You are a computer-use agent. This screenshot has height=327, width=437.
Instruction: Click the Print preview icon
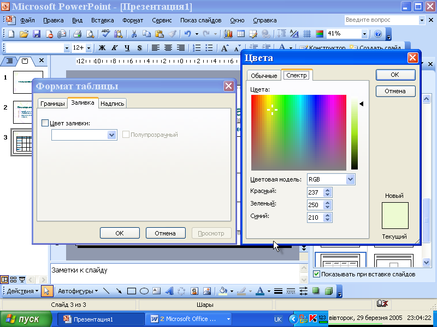pos(90,34)
